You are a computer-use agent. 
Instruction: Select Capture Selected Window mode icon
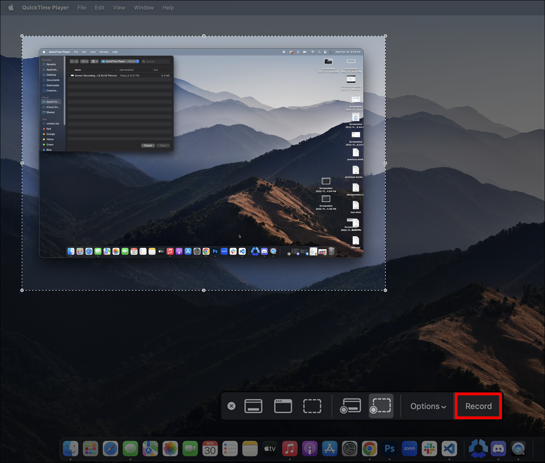pos(283,406)
